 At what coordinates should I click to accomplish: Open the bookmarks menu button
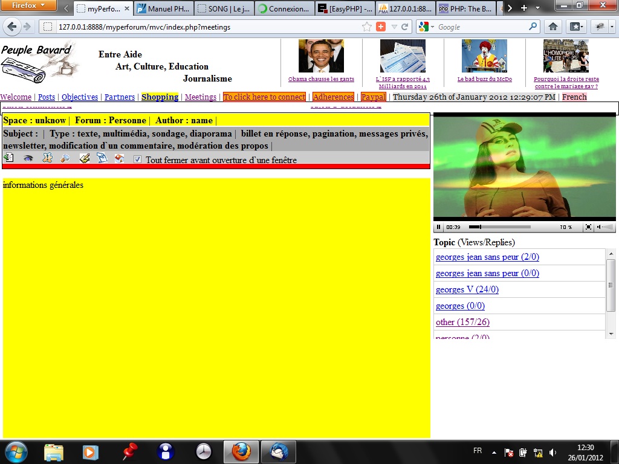[575, 27]
